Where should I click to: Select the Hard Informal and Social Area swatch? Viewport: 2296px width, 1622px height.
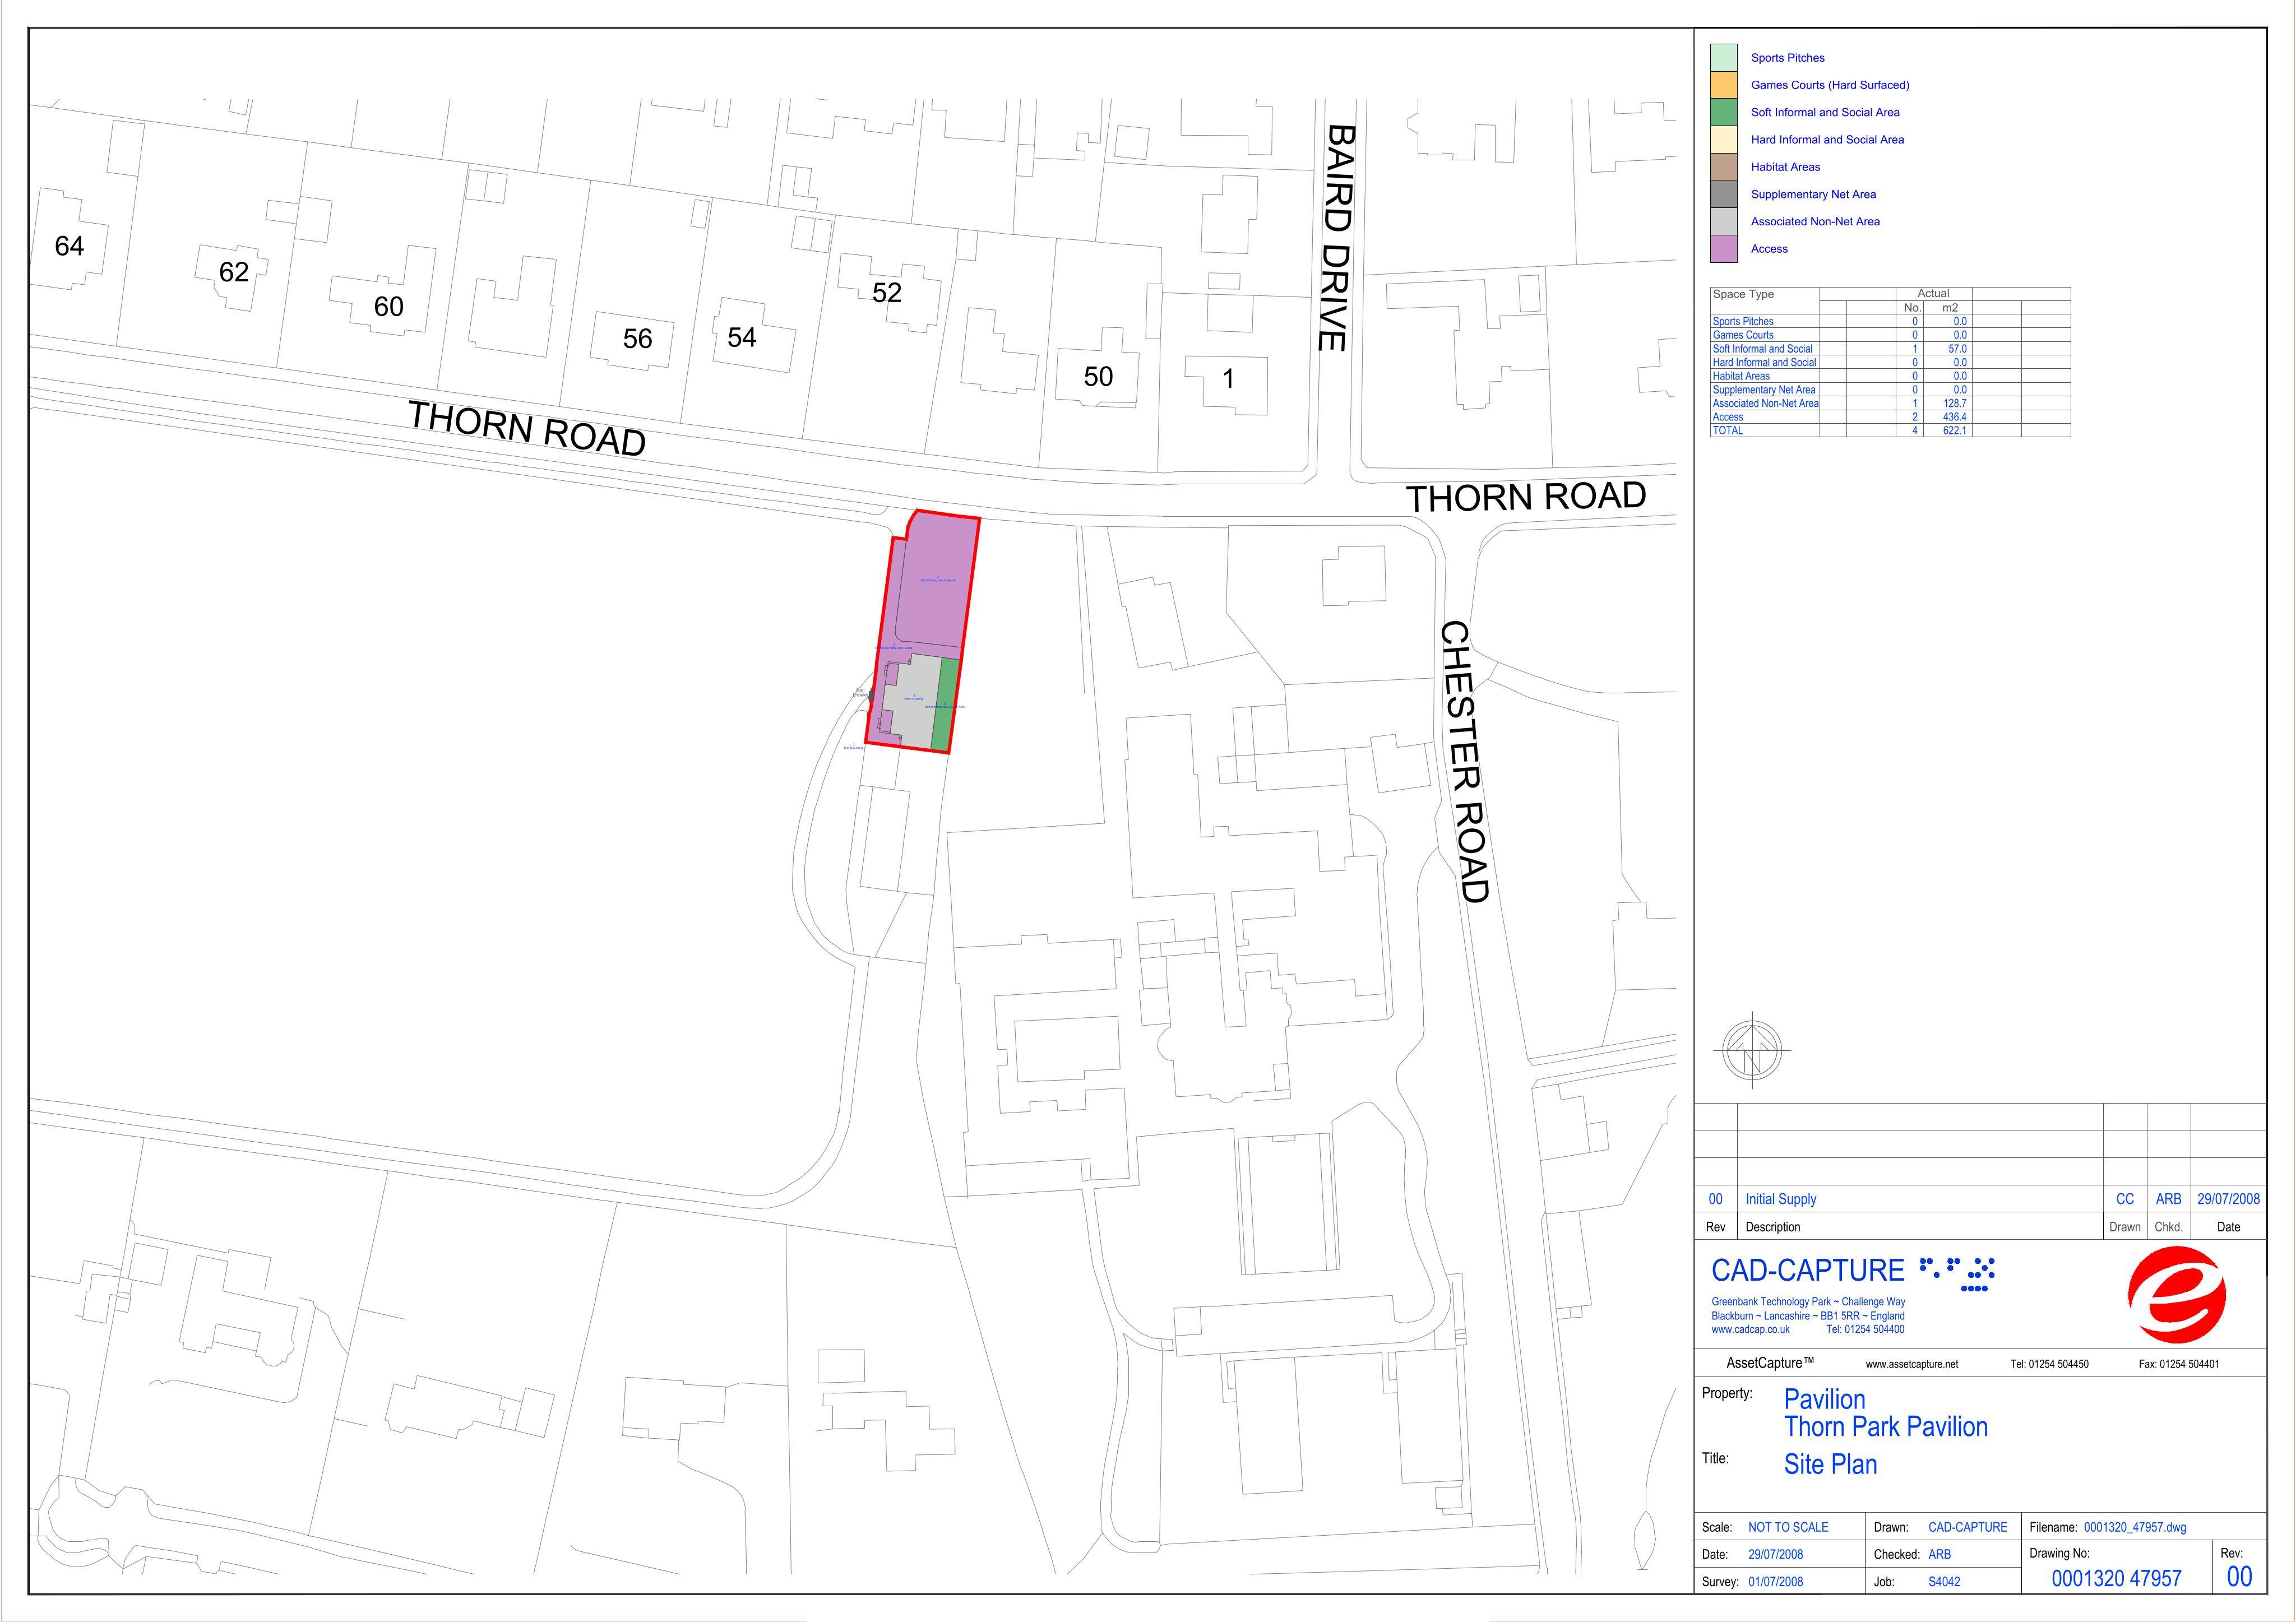tap(1724, 139)
